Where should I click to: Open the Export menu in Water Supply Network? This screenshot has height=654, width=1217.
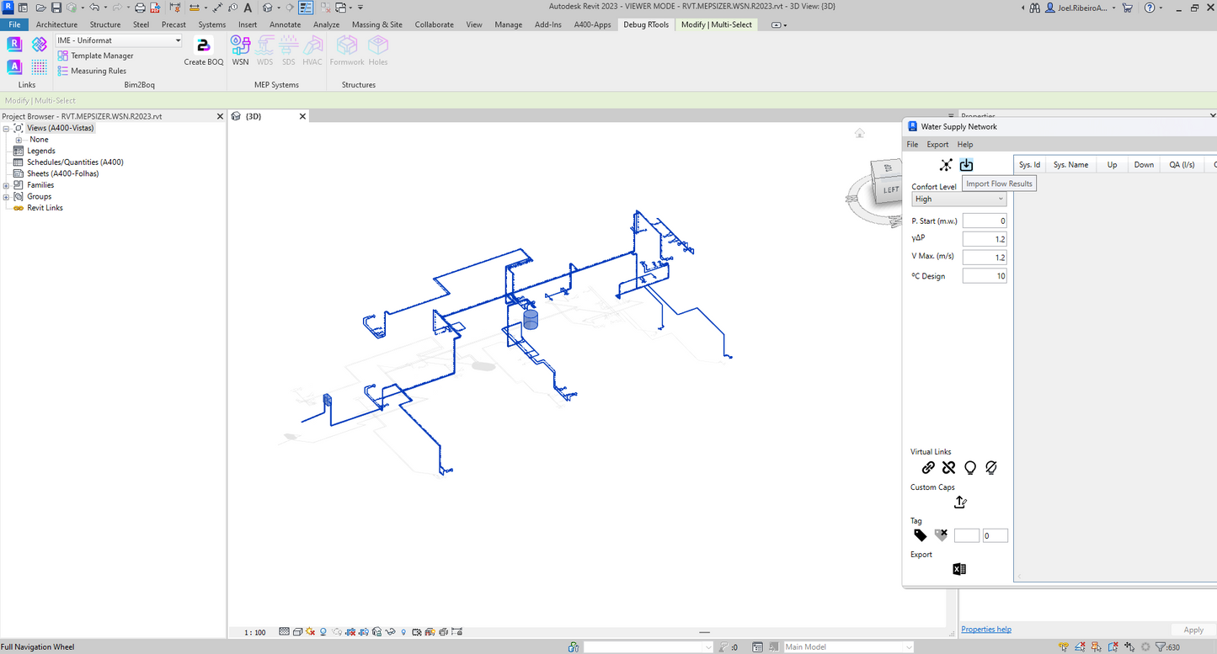click(x=937, y=145)
